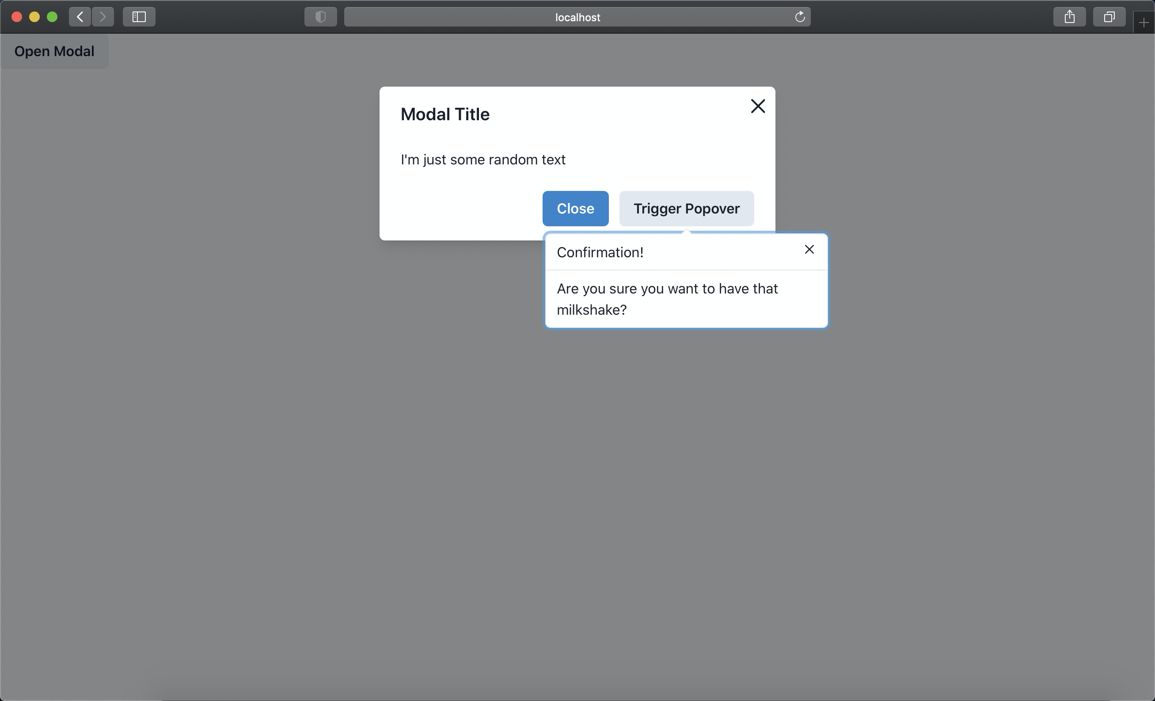Reload the current page
This screenshot has height=701, width=1155.
800,17
